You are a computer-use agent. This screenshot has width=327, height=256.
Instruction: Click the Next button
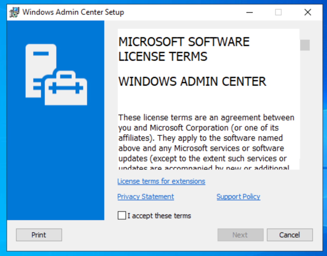pyautogui.click(x=240, y=235)
